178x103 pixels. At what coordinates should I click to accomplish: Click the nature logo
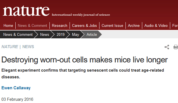[x=26, y=11]
